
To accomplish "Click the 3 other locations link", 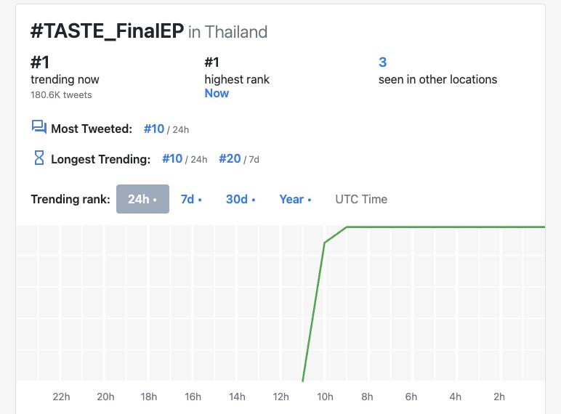I will (x=383, y=62).
